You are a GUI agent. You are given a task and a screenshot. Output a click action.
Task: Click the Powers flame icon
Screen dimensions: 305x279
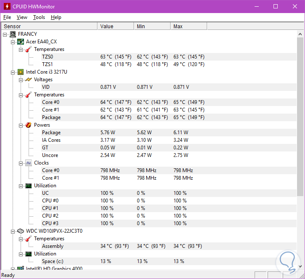pos(29,125)
